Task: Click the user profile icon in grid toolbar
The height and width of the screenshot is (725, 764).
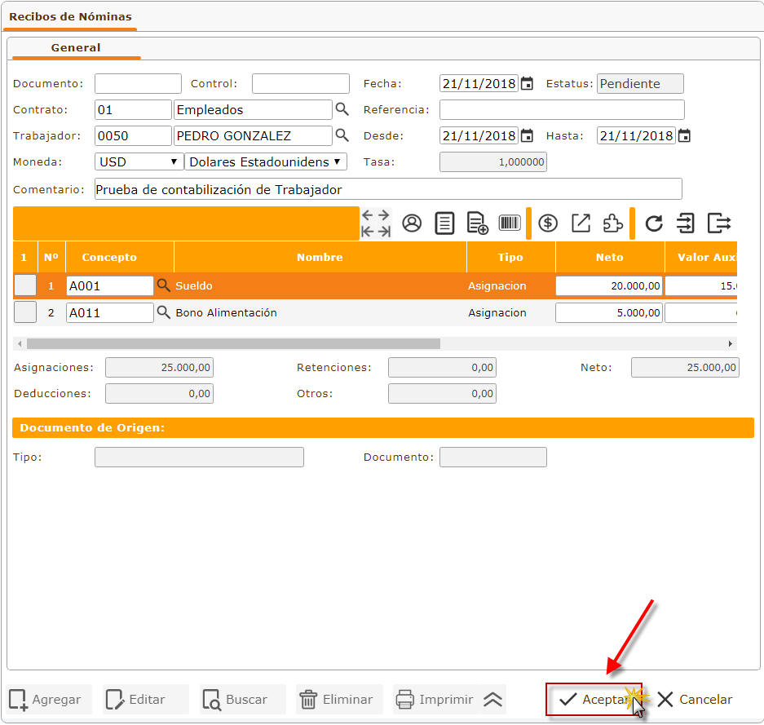Action: click(412, 223)
